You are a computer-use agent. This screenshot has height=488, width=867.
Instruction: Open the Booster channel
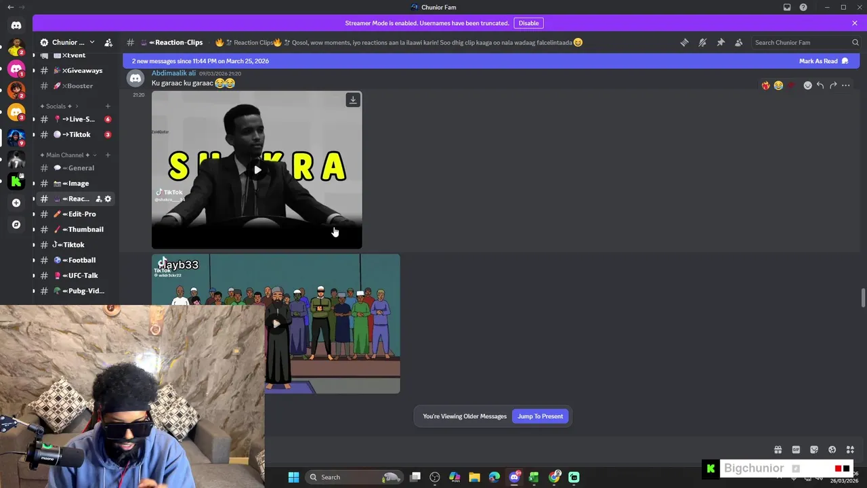point(75,86)
